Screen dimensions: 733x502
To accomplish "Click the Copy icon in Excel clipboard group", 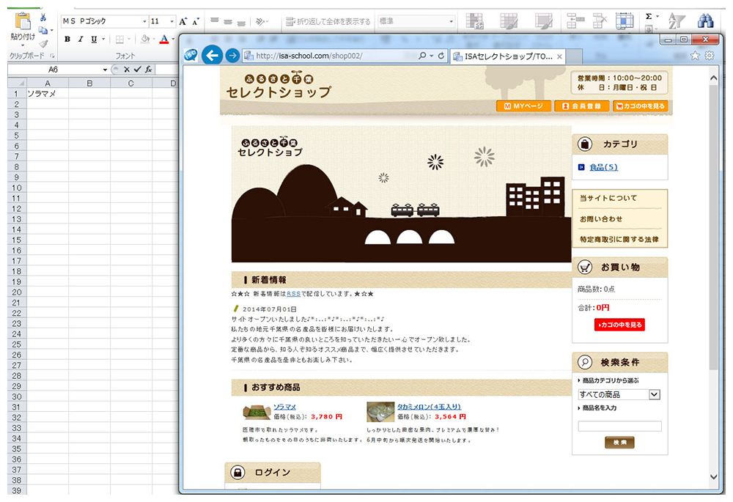I will (x=43, y=30).
